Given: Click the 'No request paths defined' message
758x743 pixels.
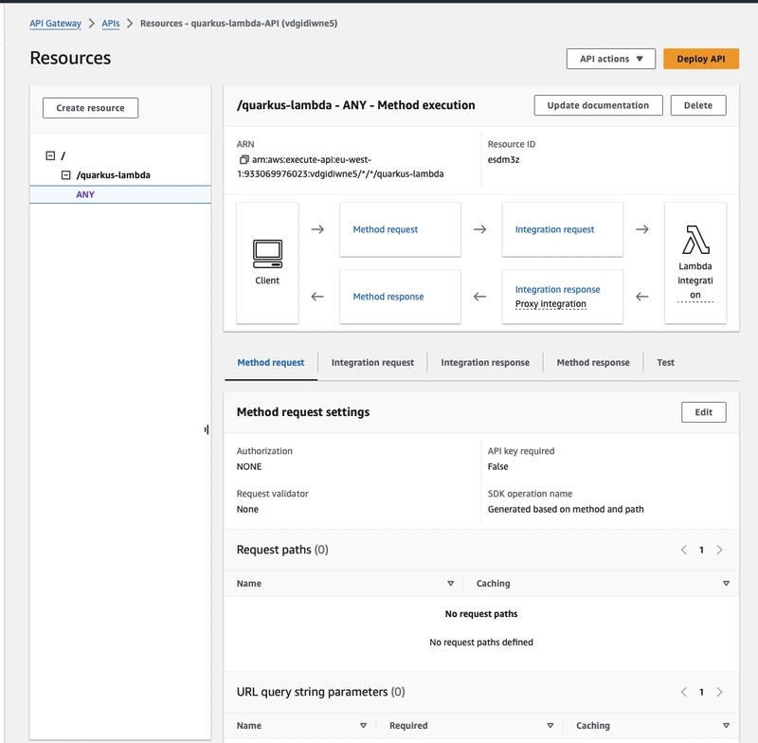Looking at the screenshot, I should click(x=481, y=642).
